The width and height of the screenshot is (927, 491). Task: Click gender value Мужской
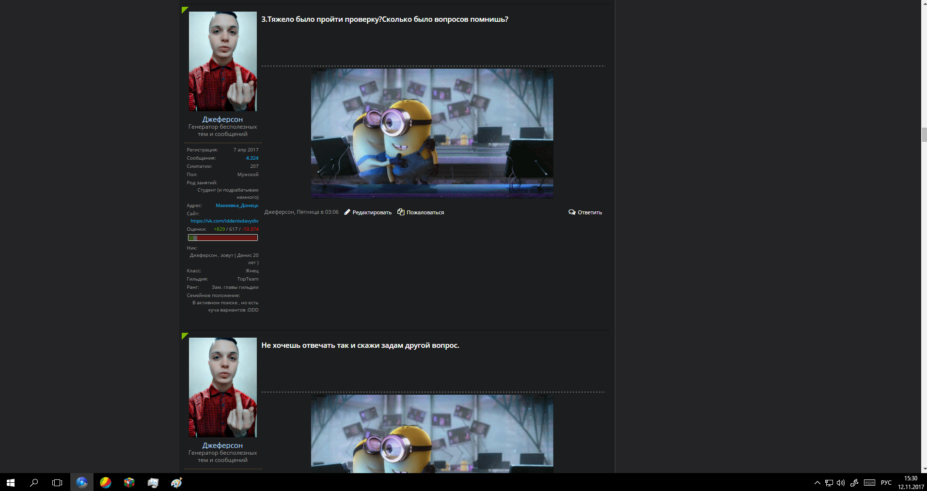pyautogui.click(x=248, y=175)
